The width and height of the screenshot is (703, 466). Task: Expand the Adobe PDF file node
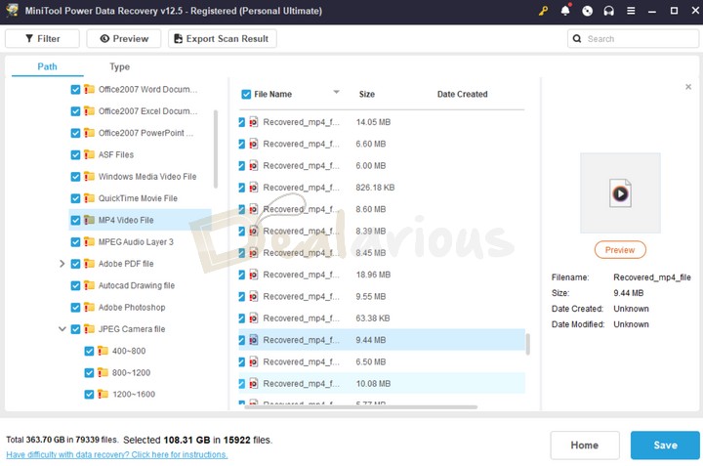pyautogui.click(x=62, y=264)
